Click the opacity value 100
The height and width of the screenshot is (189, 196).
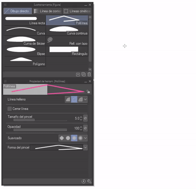(x=77, y=128)
